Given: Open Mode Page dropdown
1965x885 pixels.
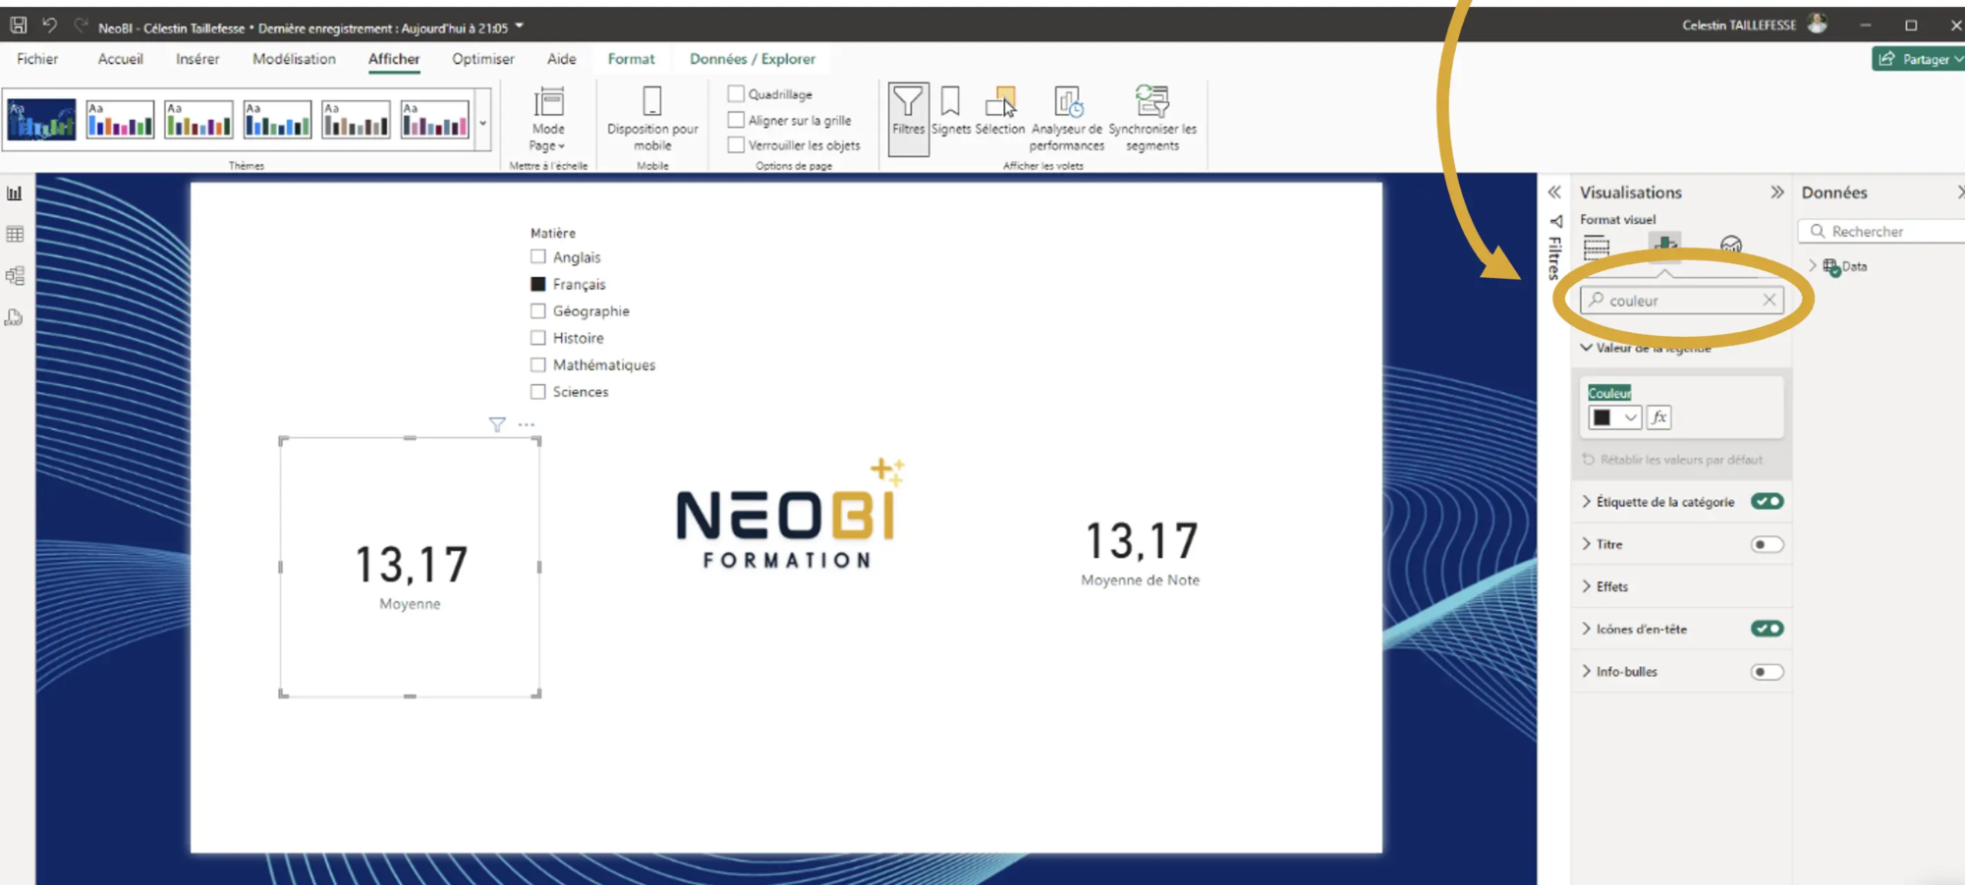Looking at the screenshot, I should 548,120.
